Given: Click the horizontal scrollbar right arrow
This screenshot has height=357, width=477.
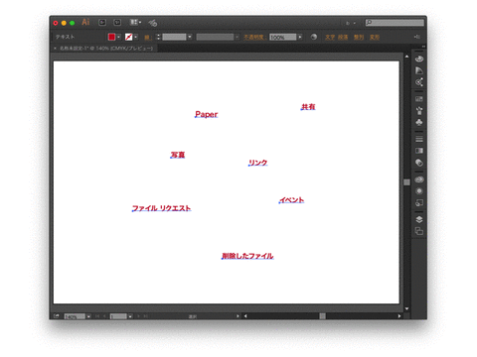Looking at the screenshot, I should coord(399,316).
